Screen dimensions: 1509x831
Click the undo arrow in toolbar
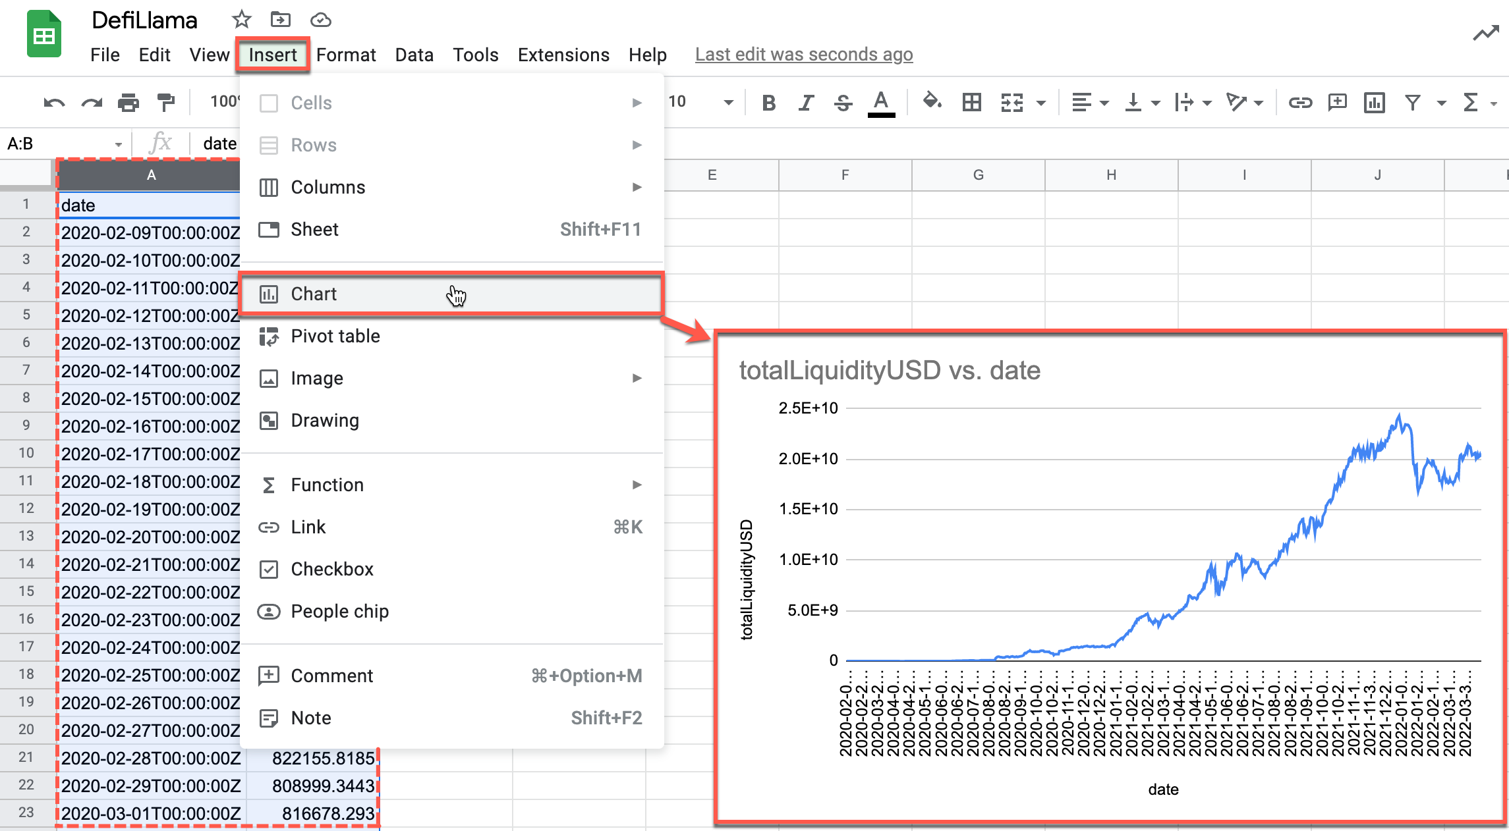(x=54, y=103)
